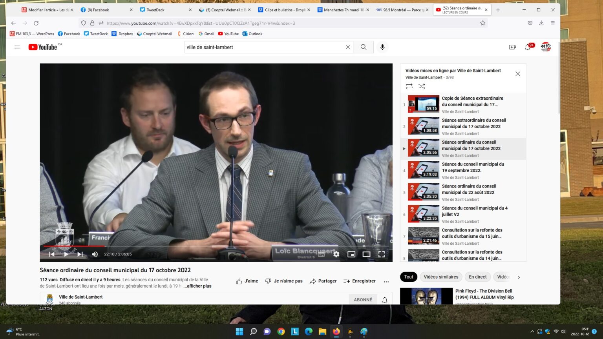
Task: Expand description with afficher plus
Action: [197, 286]
